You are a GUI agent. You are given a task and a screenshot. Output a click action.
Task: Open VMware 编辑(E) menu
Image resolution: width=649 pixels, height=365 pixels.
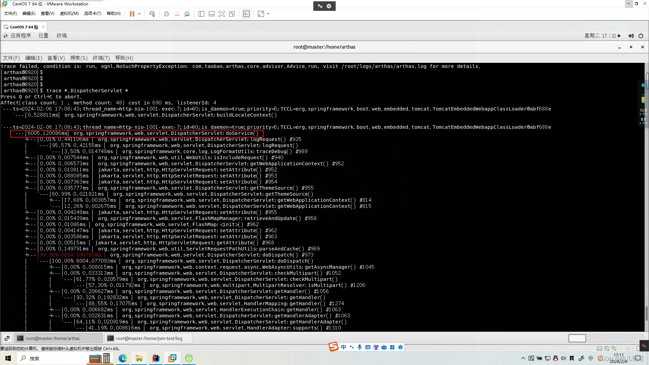coord(29,14)
